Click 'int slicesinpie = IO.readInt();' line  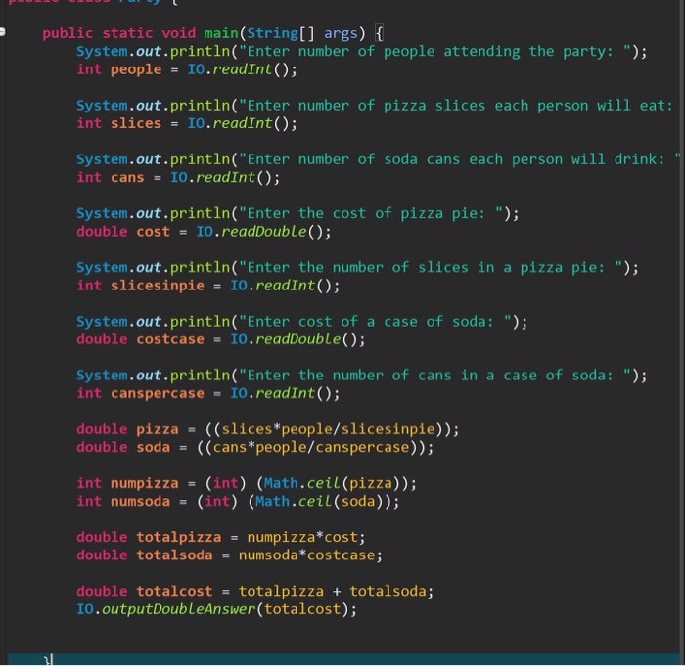[207, 286]
